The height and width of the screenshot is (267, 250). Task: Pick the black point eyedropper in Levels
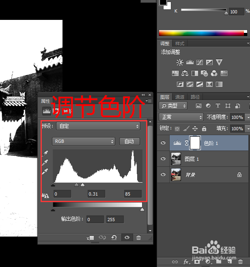(45, 154)
